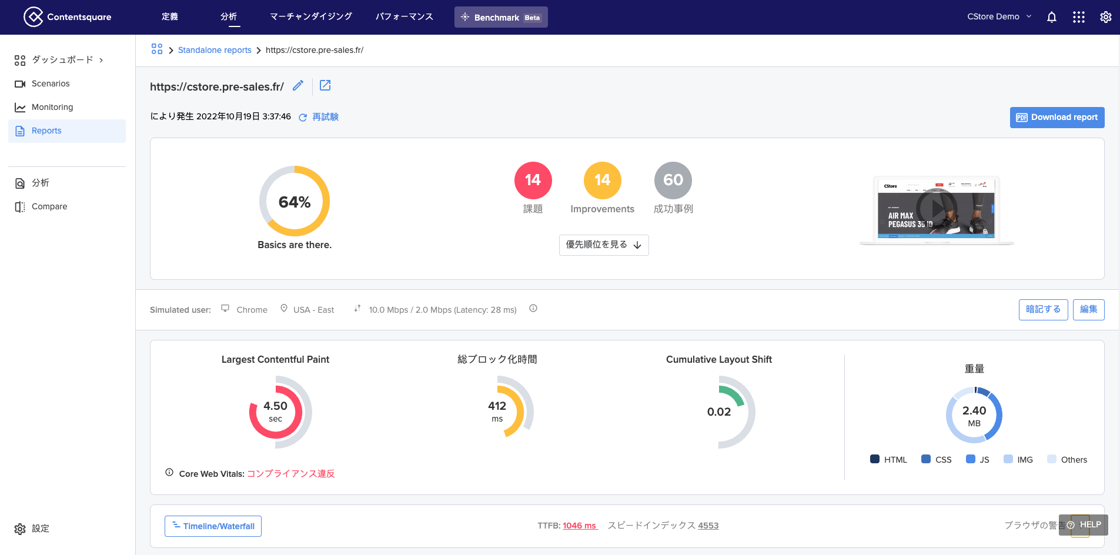Retry the test using the refresh icon

click(x=303, y=117)
